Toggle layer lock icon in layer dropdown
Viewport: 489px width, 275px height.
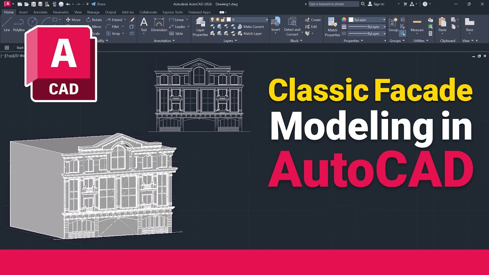point(223,19)
